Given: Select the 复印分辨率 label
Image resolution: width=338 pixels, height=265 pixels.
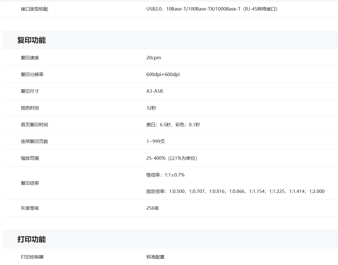Looking at the screenshot, I should [x=32, y=75].
